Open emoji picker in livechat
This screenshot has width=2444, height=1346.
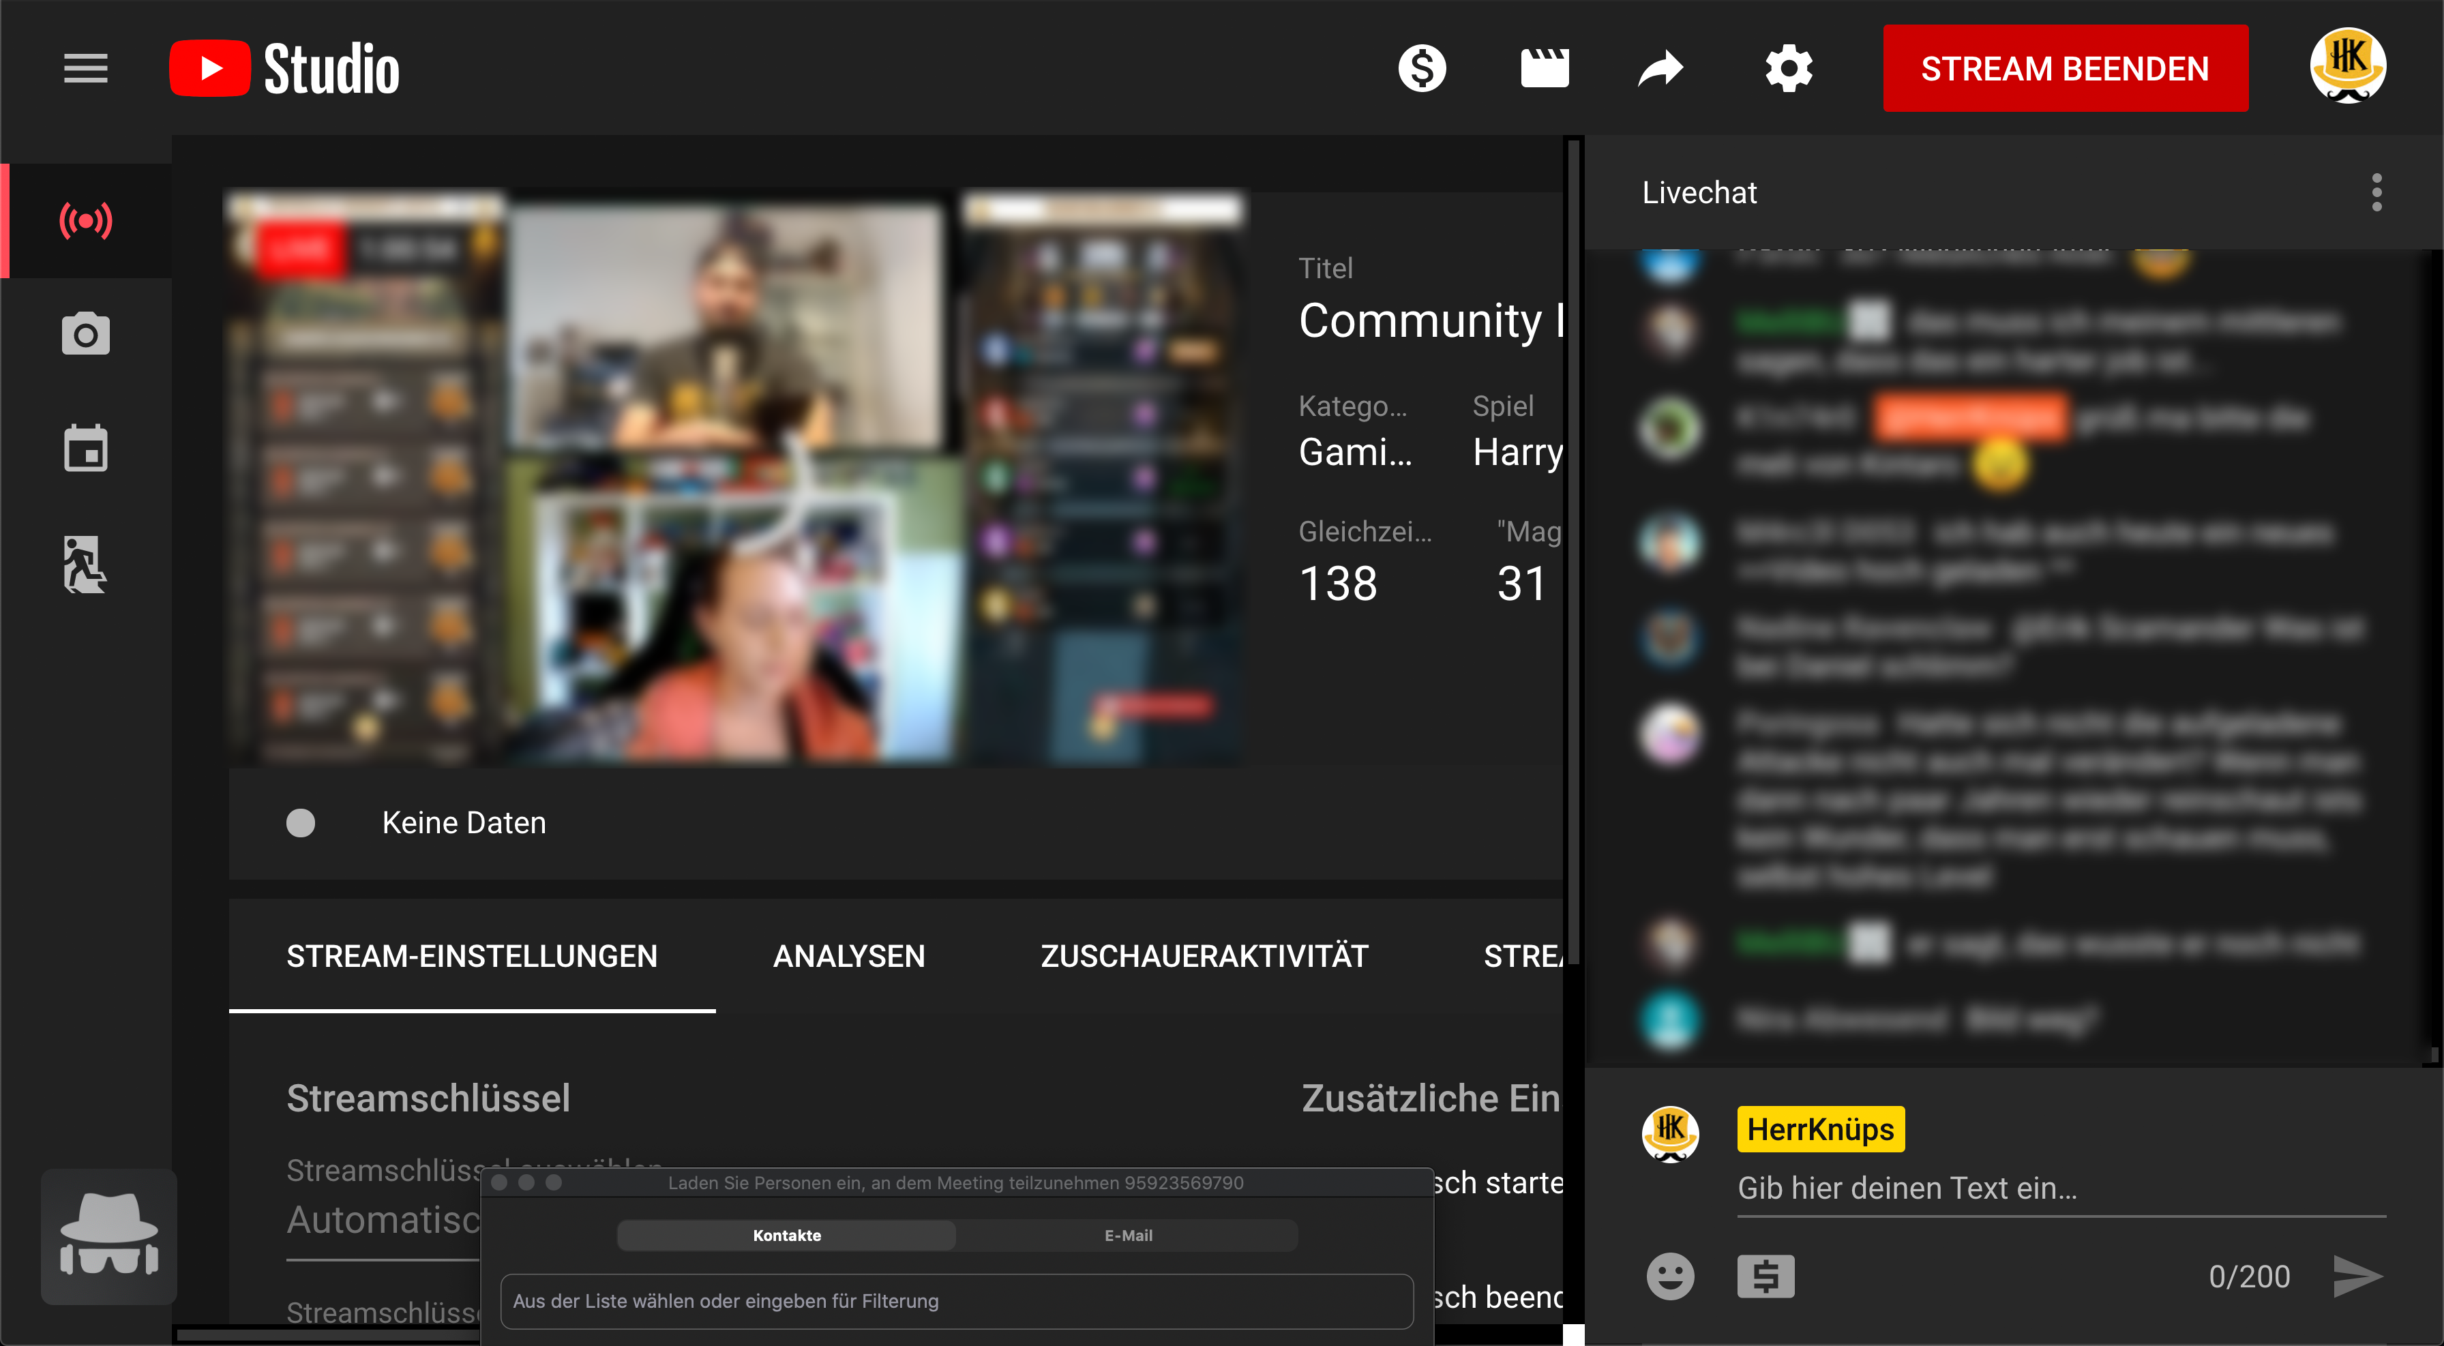[x=1670, y=1276]
